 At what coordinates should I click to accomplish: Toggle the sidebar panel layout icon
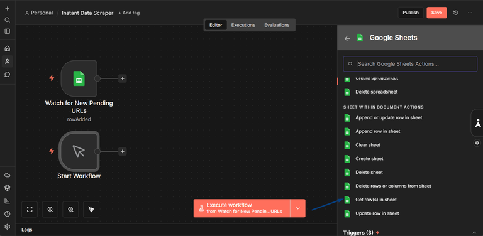point(8,31)
